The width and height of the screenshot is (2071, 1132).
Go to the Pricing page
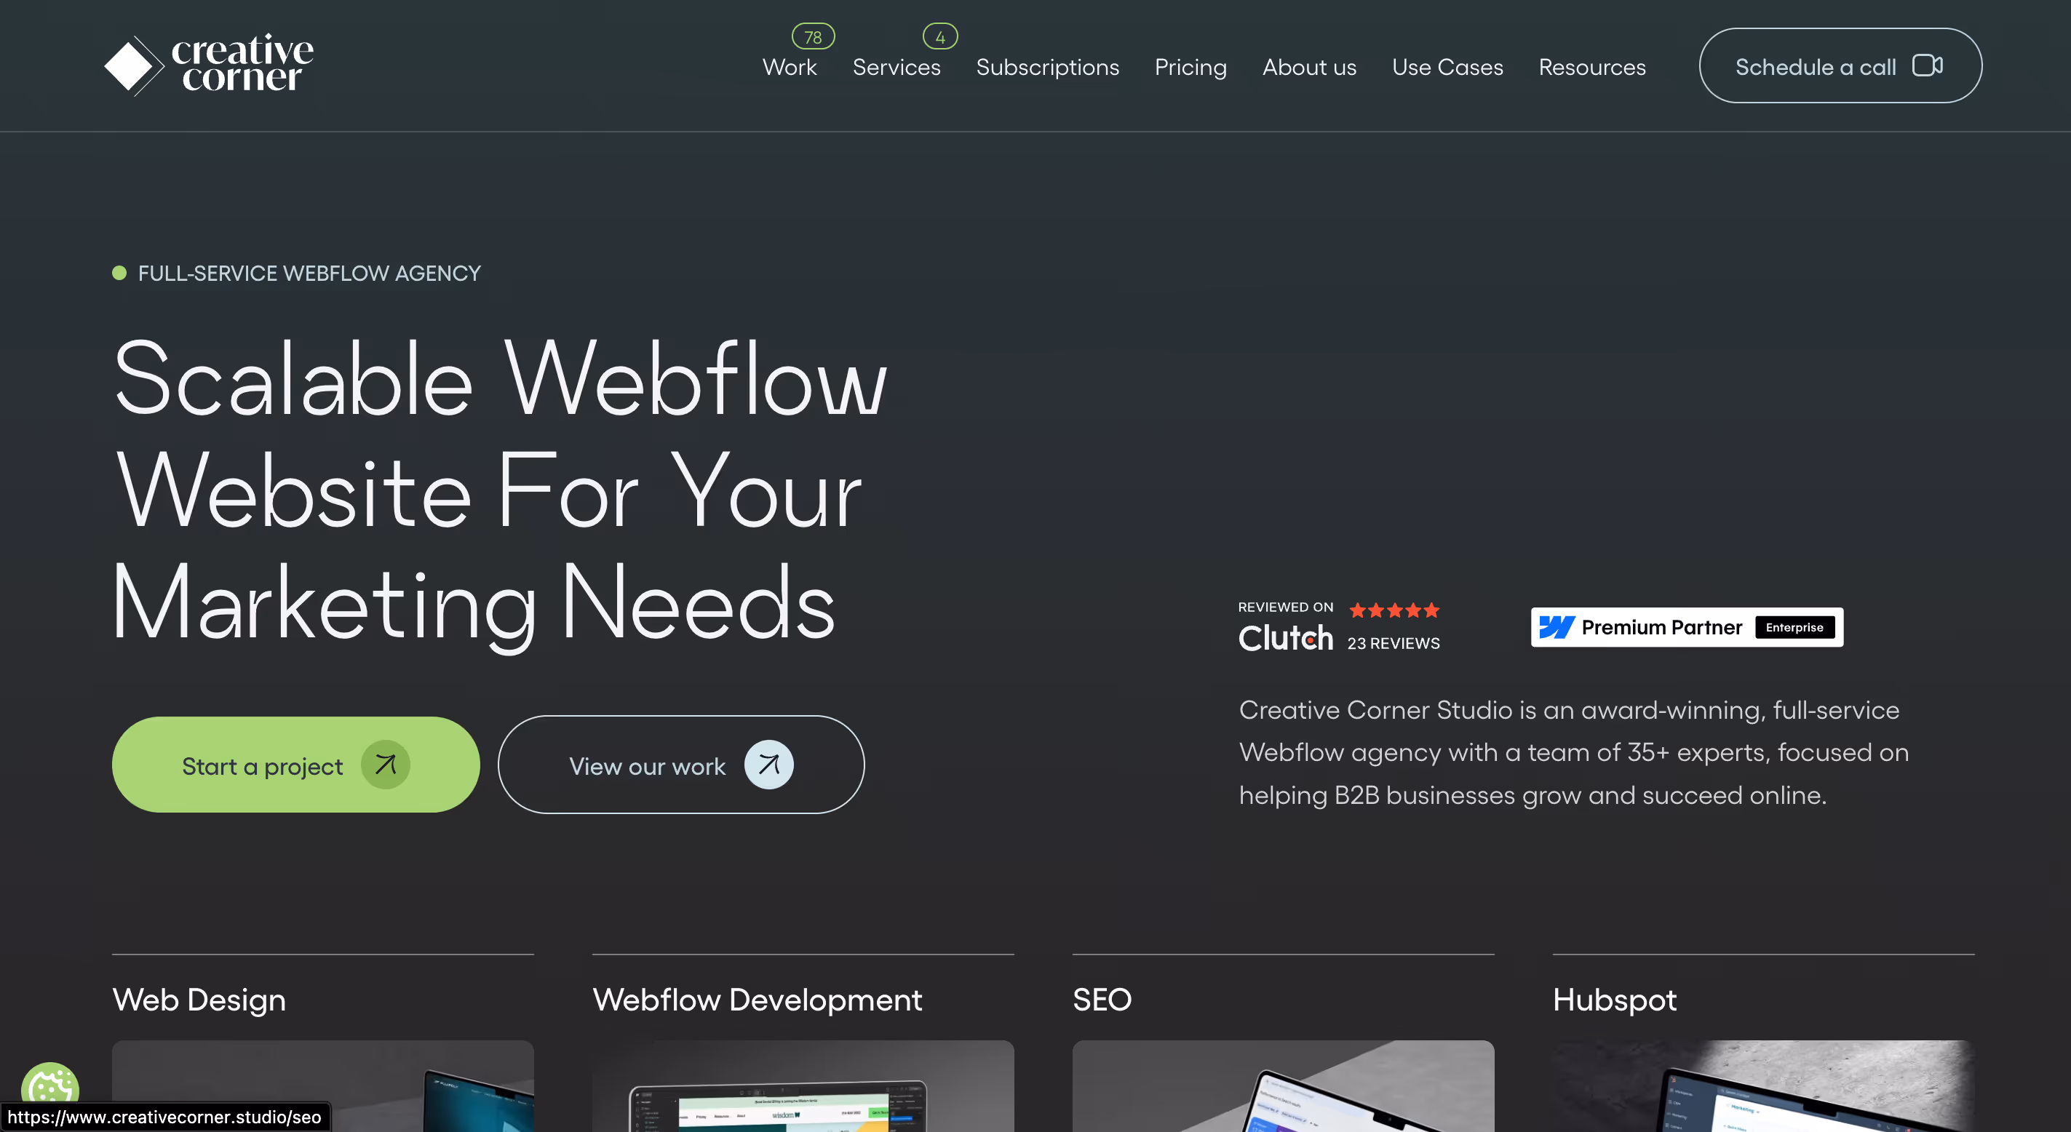[x=1190, y=68]
